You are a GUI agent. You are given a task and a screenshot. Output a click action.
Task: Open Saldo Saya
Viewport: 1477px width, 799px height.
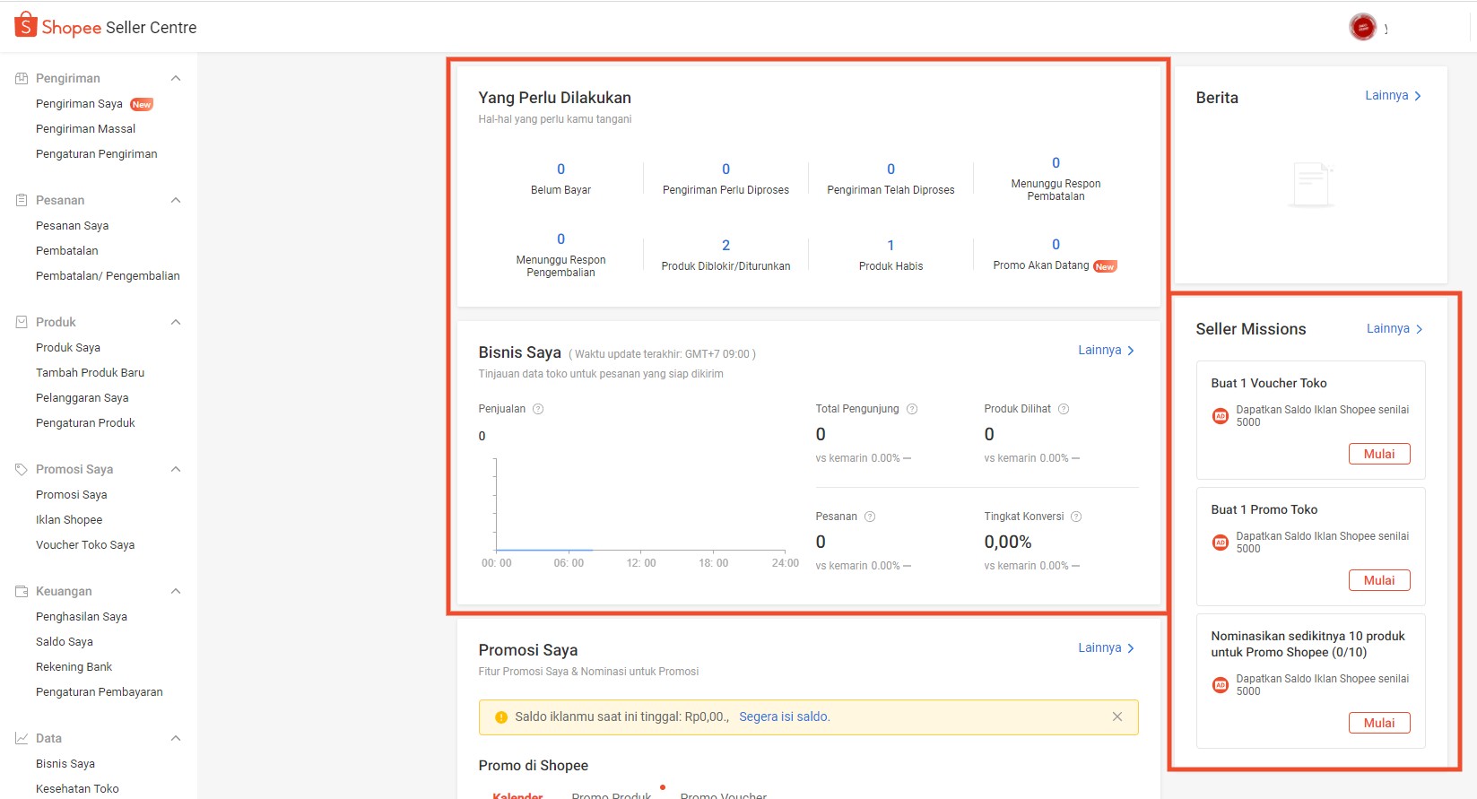[65, 642]
